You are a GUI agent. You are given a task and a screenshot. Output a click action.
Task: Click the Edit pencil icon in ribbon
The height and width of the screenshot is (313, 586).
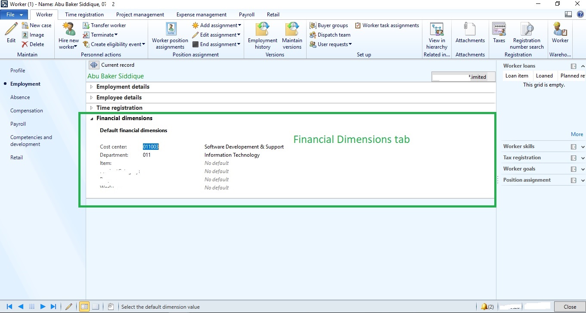pyautogui.click(x=11, y=30)
